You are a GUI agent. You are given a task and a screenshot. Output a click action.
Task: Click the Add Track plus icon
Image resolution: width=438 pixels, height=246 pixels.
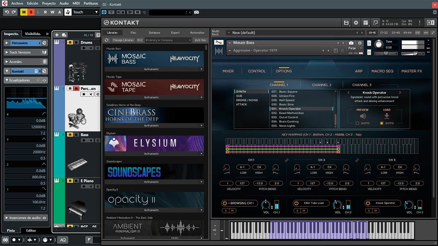pyautogui.click(x=57, y=35)
